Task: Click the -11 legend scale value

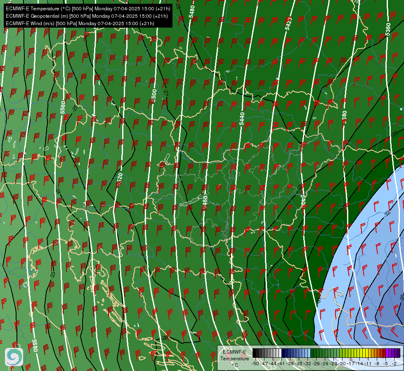Action: tap(368, 364)
